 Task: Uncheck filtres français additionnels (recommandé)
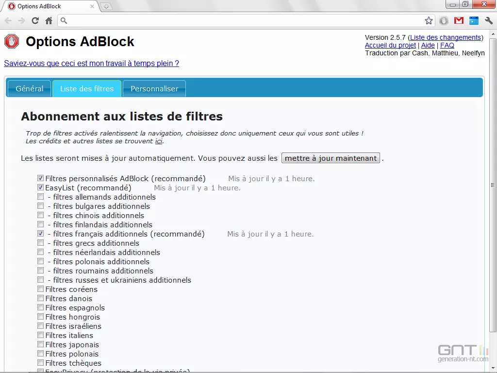click(41, 233)
